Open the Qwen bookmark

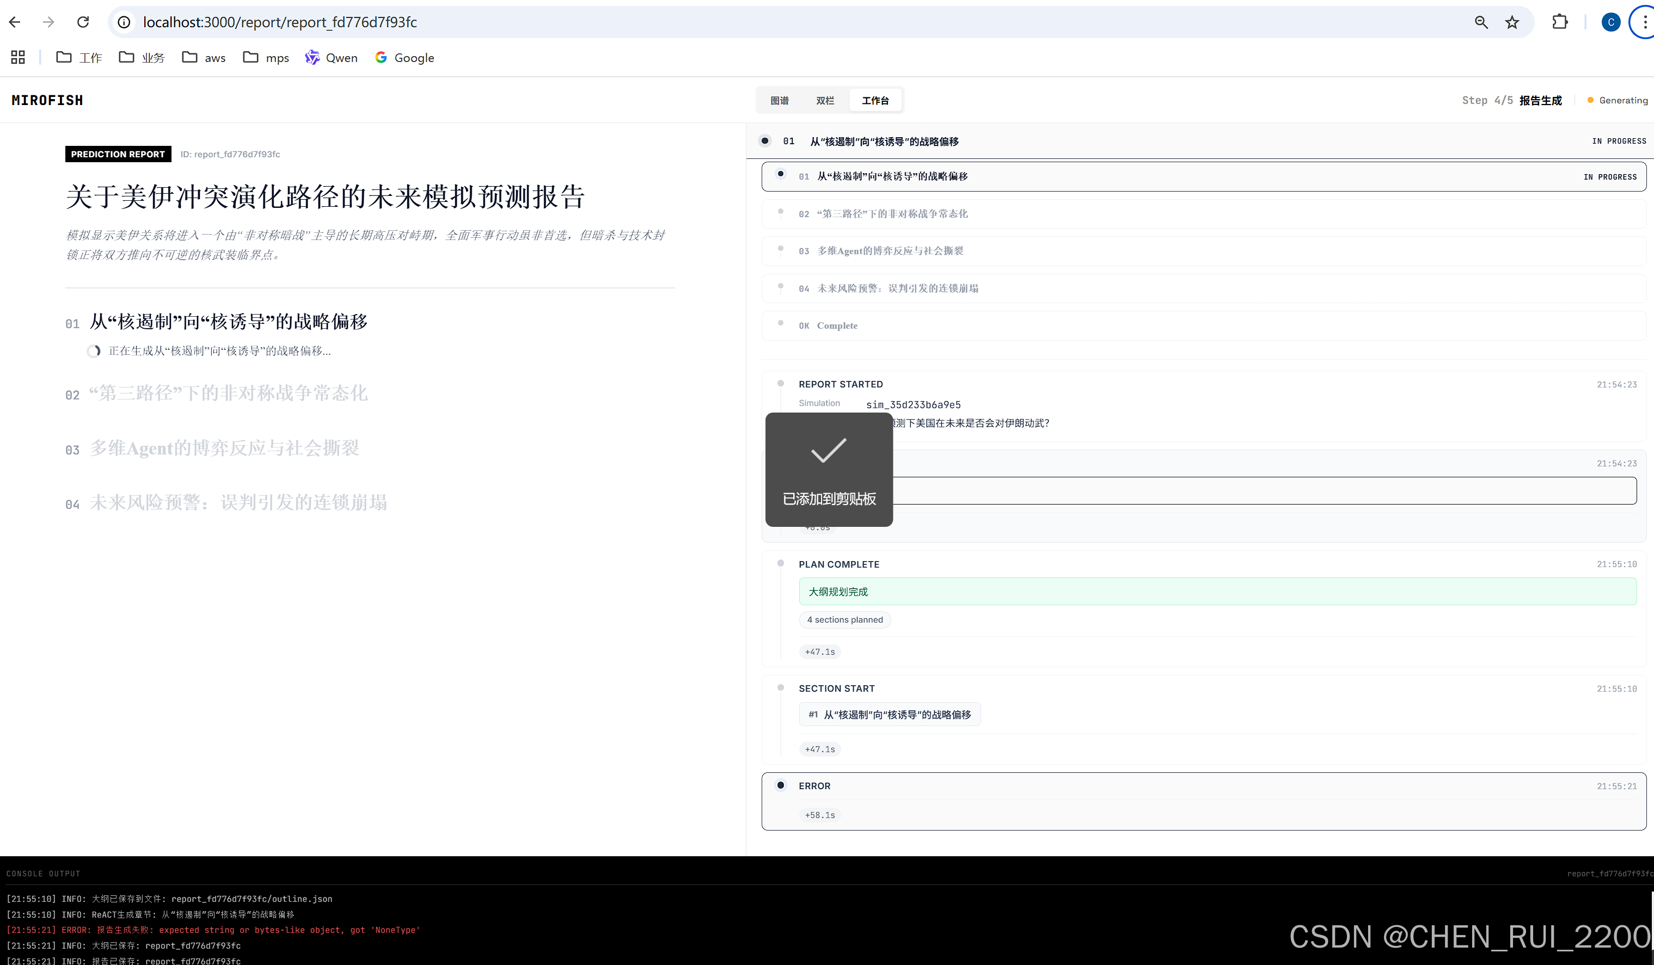pos(332,58)
